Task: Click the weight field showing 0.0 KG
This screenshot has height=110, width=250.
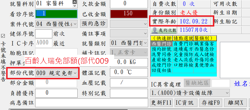Action: tap(129, 62)
